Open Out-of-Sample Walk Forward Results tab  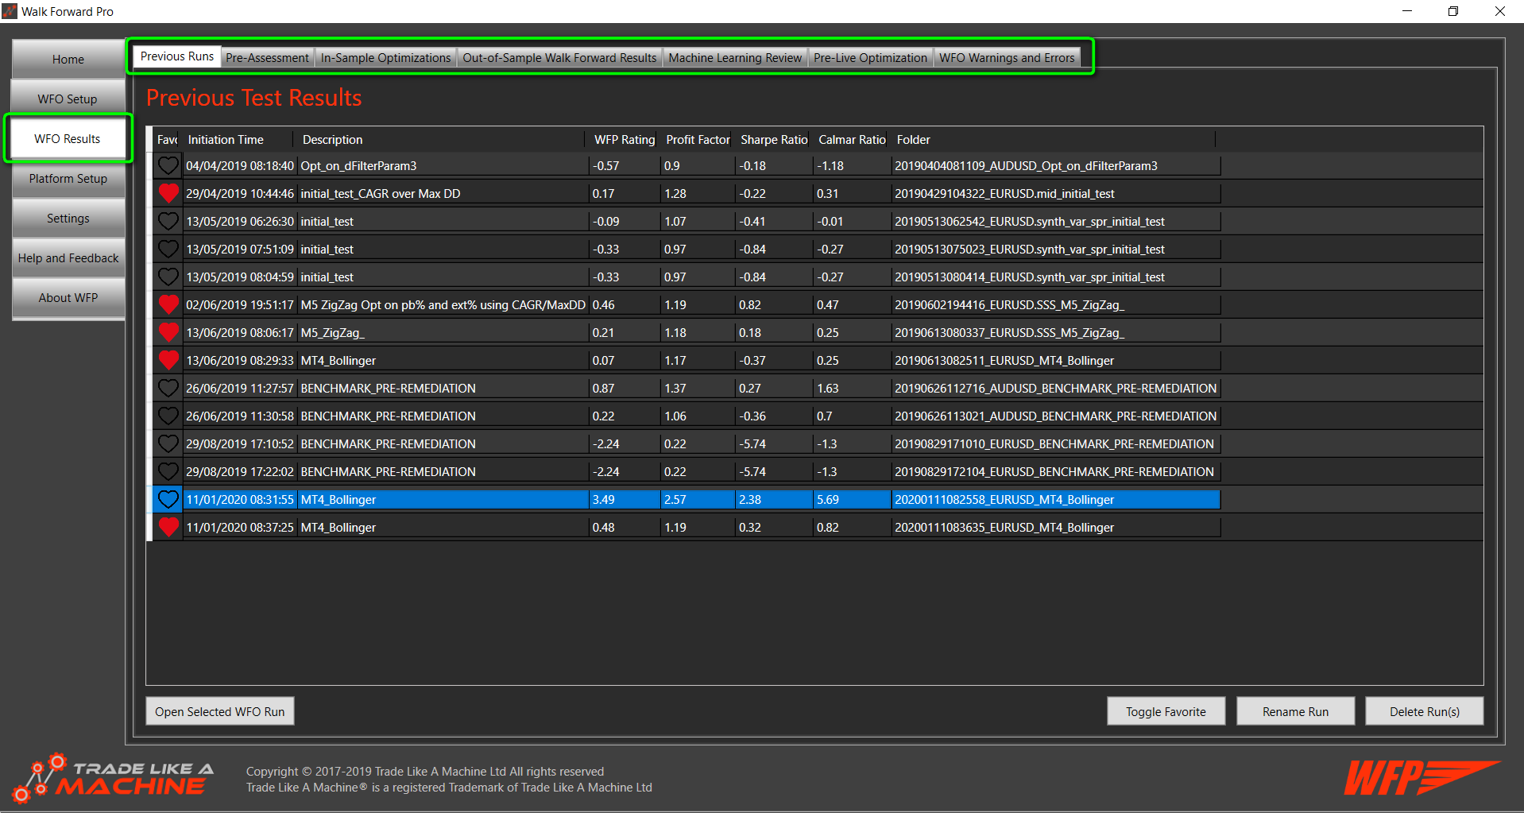click(x=559, y=58)
